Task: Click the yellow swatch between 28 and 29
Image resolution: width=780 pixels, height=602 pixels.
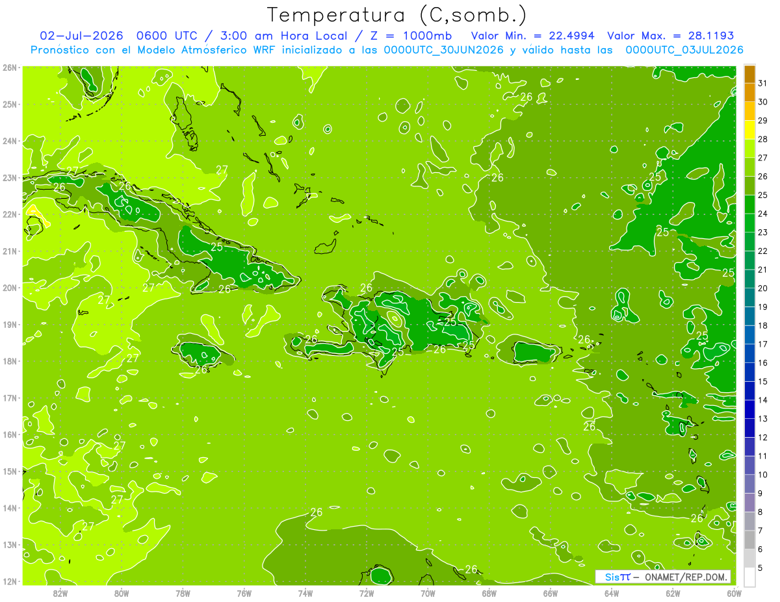Action: click(x=749, y=130)
